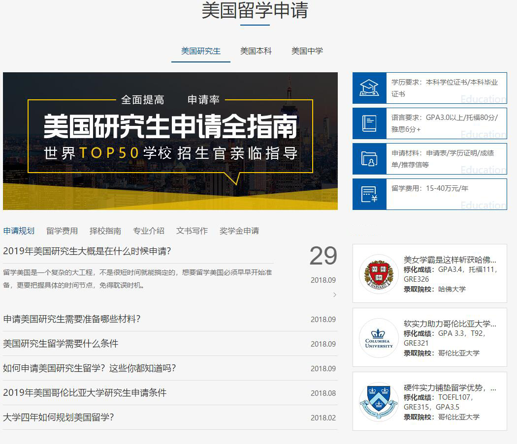Image resolution: width=517 pixels, height=444 pixels.
Task: Click the Columbia University crown logo
Action: [379, 338]
